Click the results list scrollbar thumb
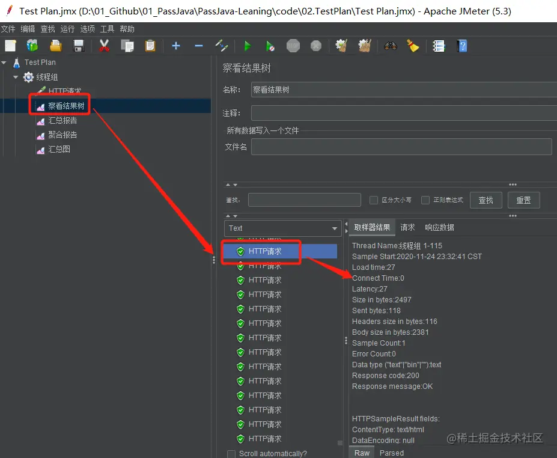This screenshot has width=557, height=458. click(x=340, y=443)
